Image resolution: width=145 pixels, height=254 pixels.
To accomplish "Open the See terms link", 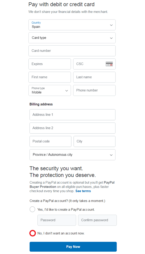I will pyautogui.click(x=83, y=191).
